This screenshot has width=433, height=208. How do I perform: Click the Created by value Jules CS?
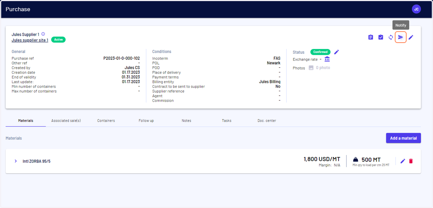(x=132, y=68)
